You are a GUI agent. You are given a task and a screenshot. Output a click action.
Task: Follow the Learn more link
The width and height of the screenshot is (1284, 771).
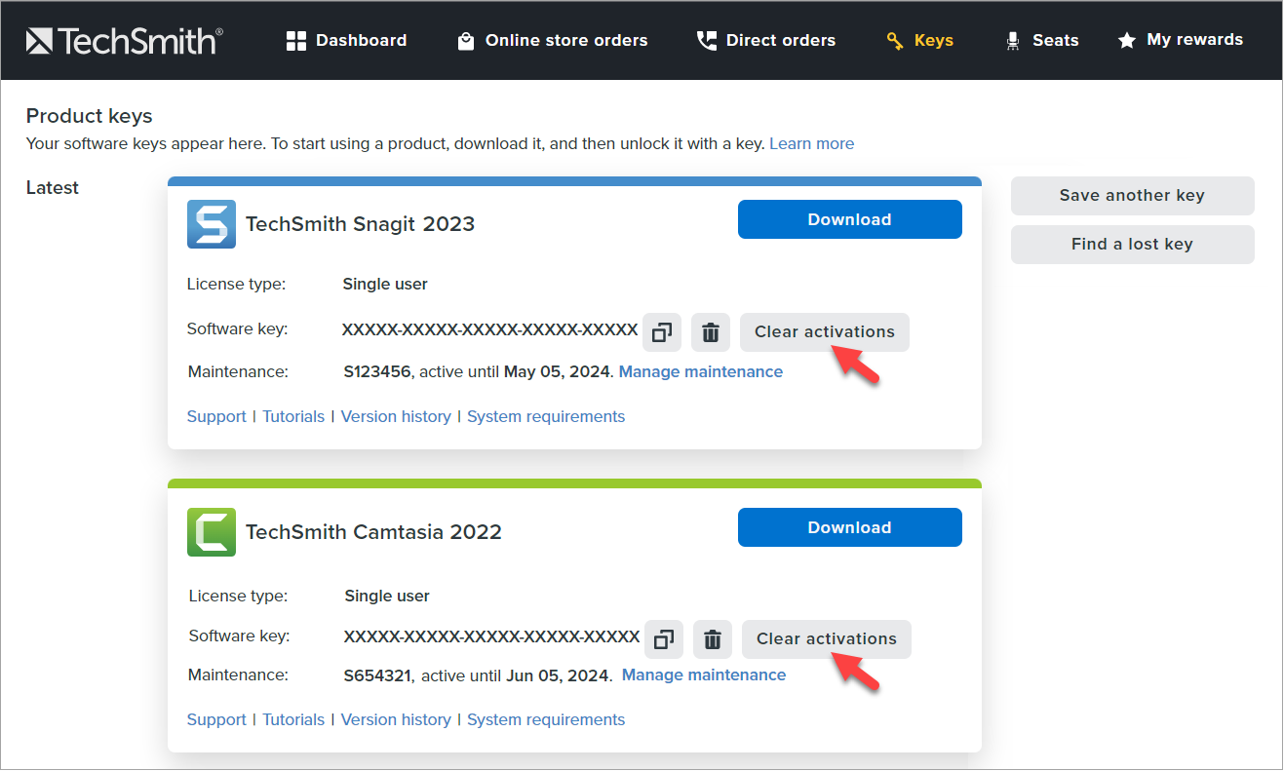pyautogui.click(x=811, y=143)
